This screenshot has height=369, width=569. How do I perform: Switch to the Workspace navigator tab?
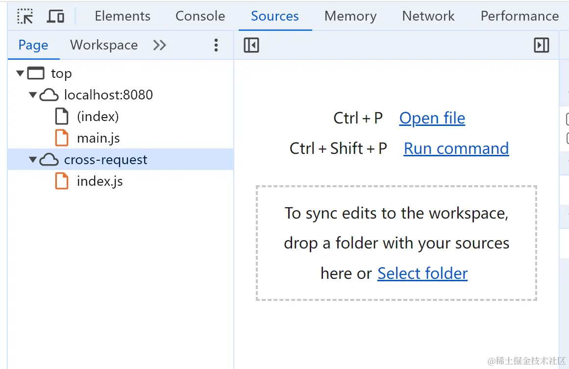tap(104, 45)
